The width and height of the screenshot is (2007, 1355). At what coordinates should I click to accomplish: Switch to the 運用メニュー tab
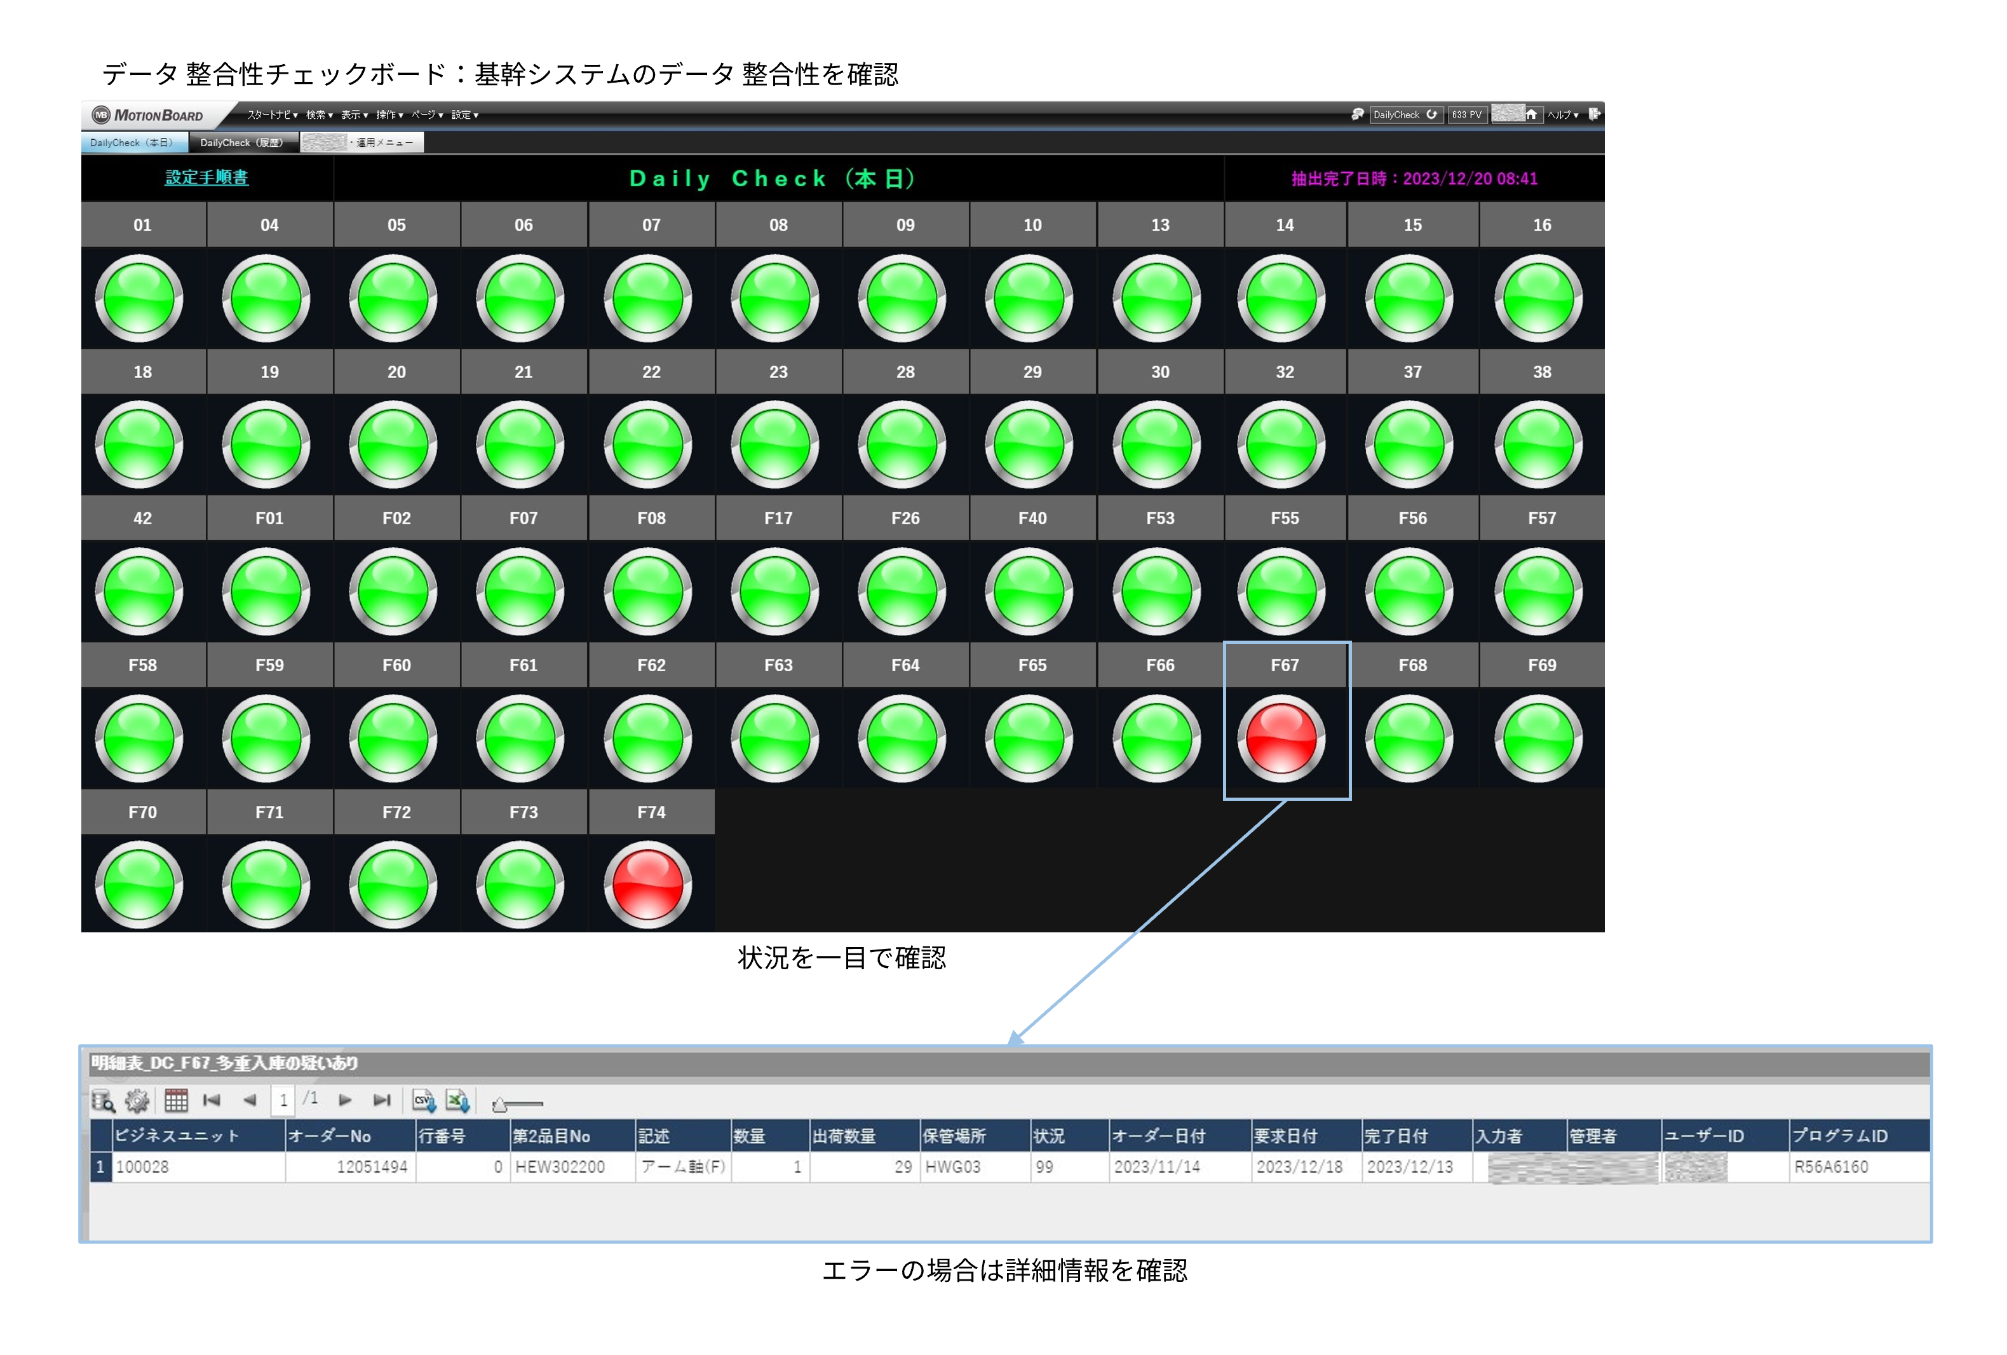362,142
